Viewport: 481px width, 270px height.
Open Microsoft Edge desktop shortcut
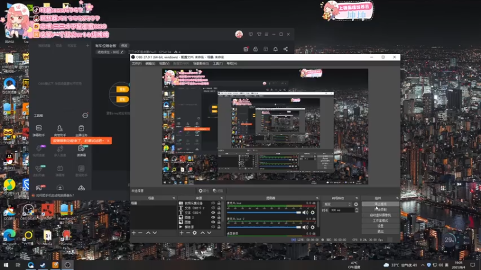[10, 238]
